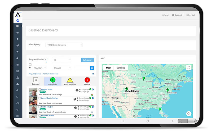Click the blue arrow sidebar expand icon

(18, 20)
